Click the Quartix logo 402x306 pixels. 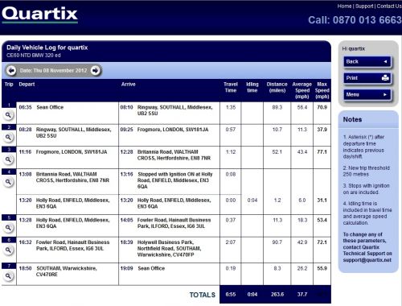click(39, 14)
